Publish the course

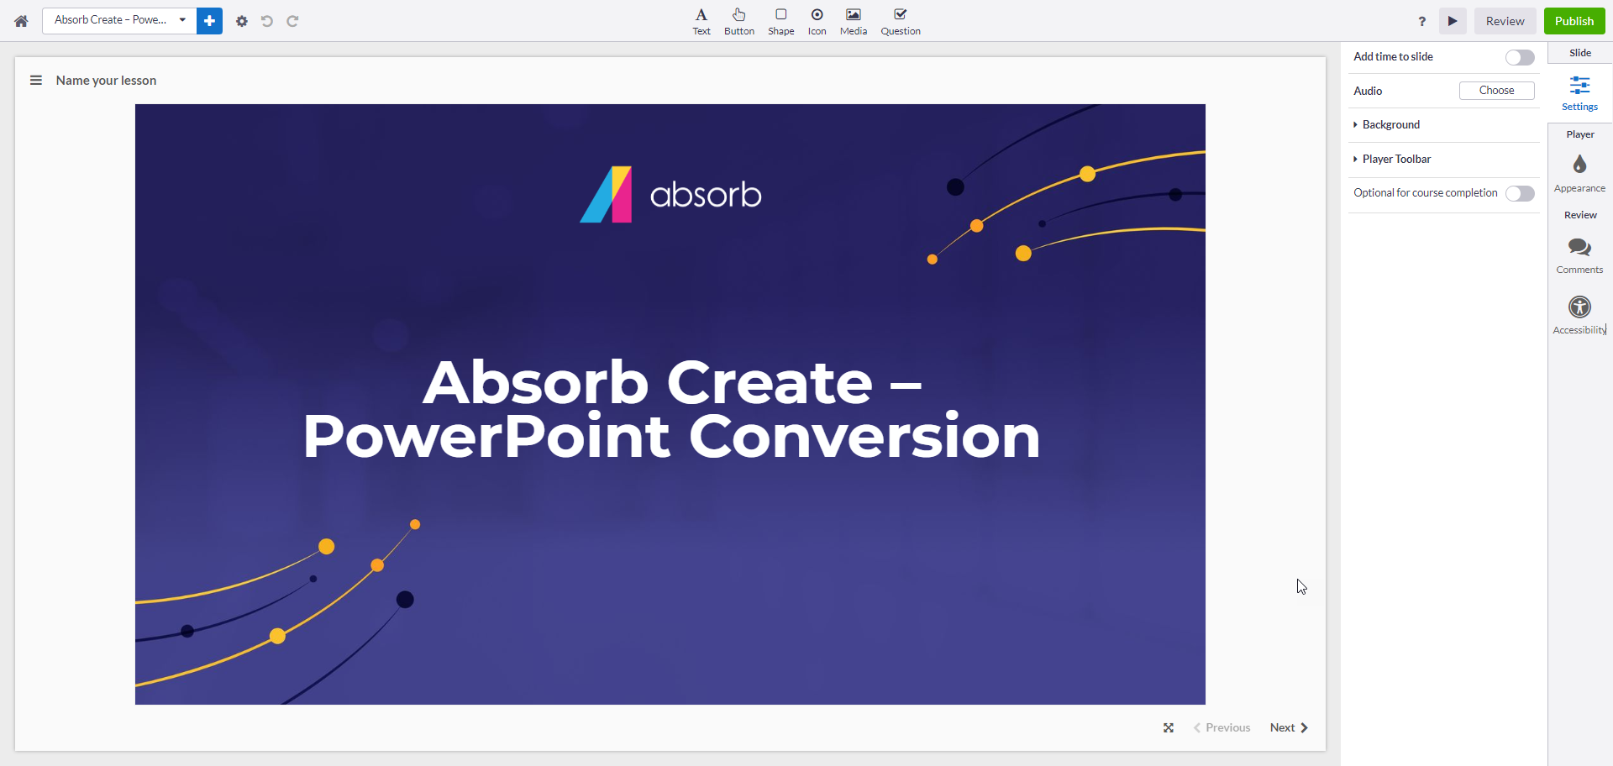[x=1574, y=21]
